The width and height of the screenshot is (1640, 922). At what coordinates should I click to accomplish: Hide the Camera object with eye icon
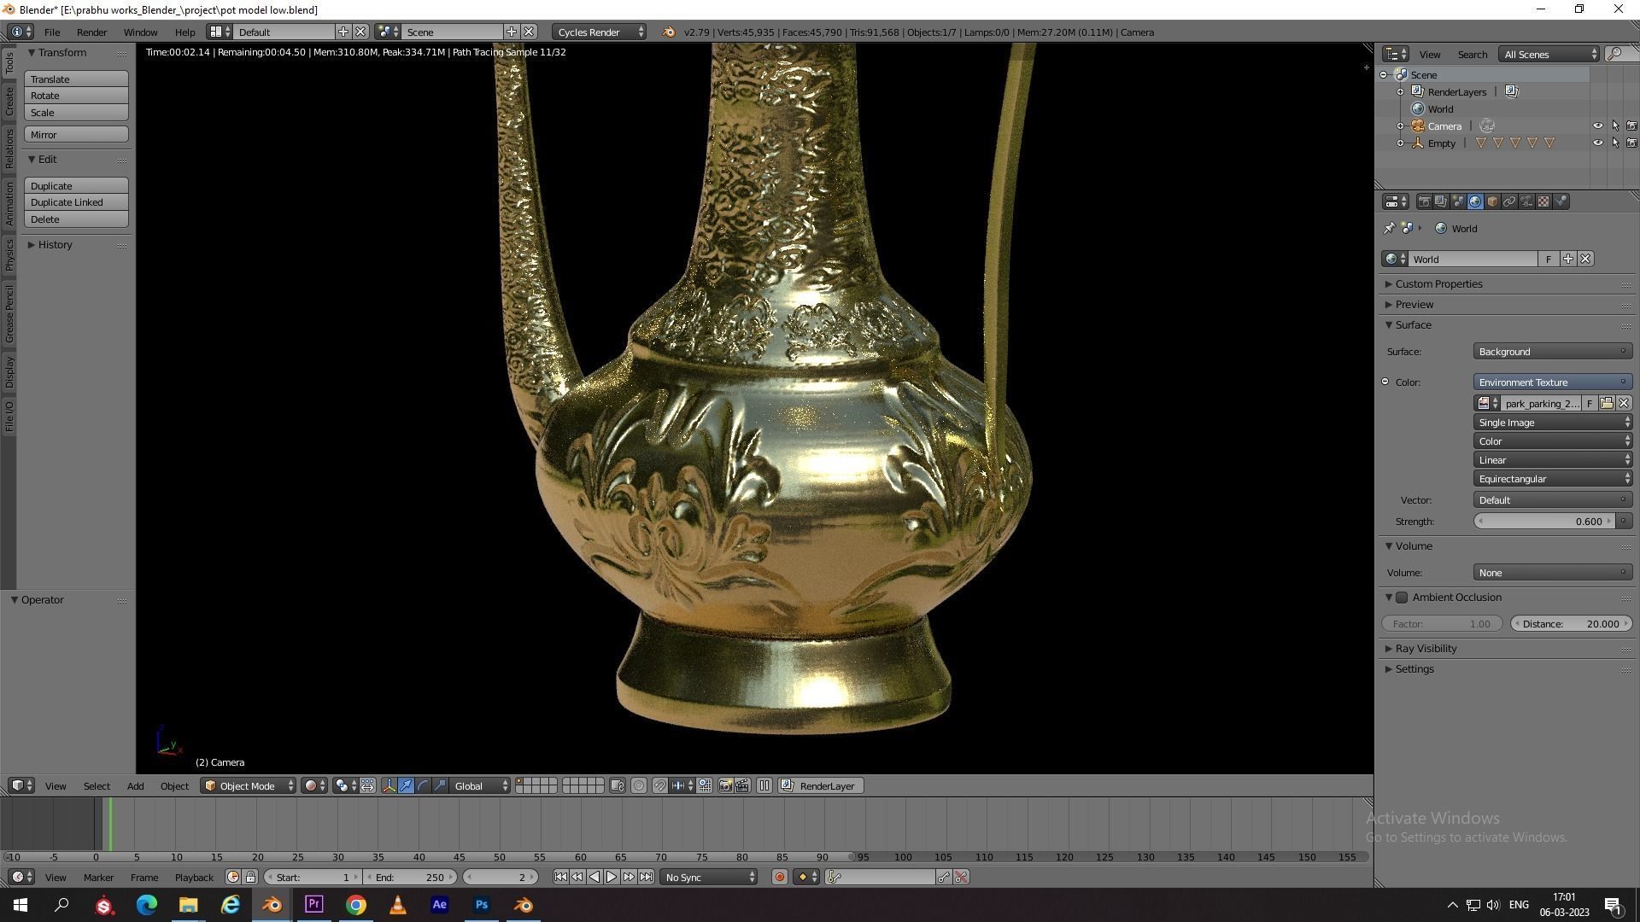[1597, 126]
